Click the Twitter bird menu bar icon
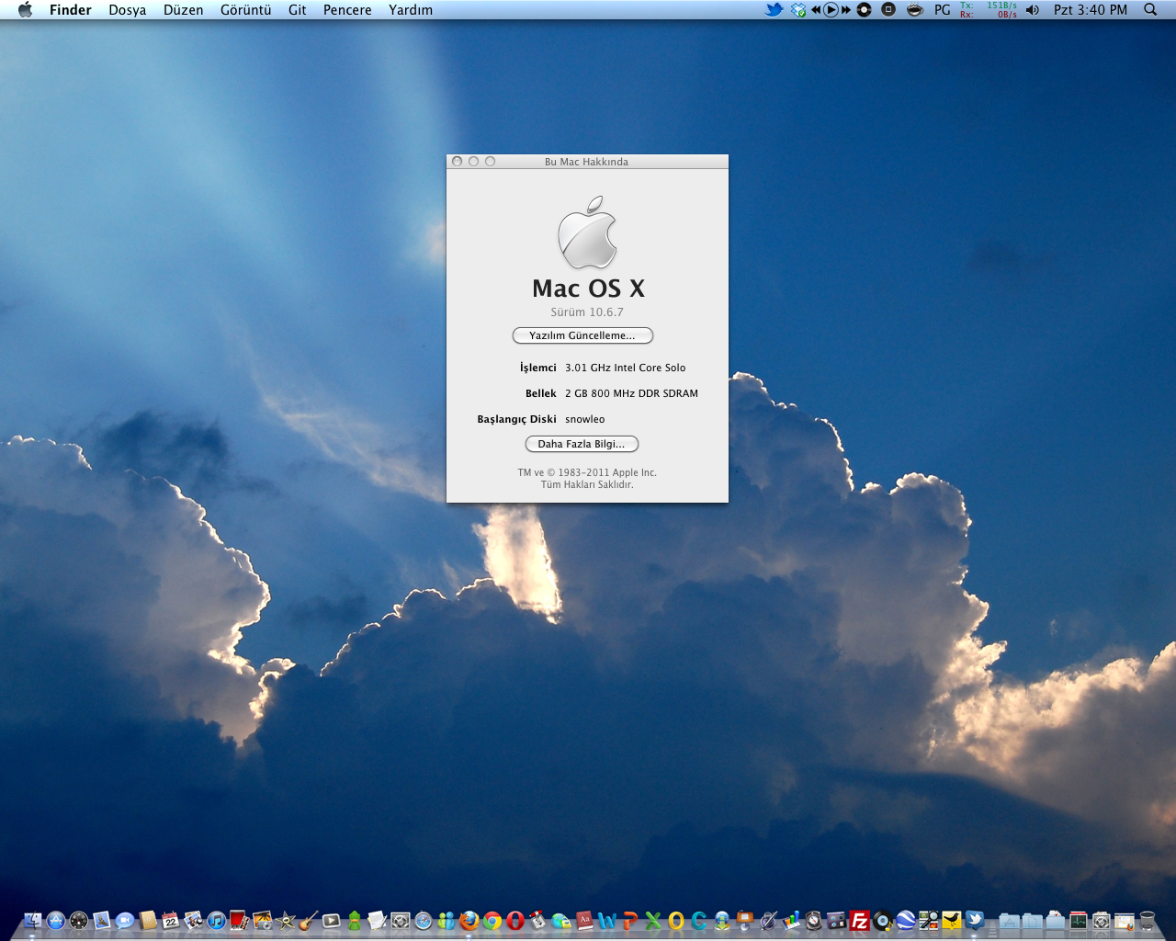This screenshot has width=1176, height=941. coord(775,9)
